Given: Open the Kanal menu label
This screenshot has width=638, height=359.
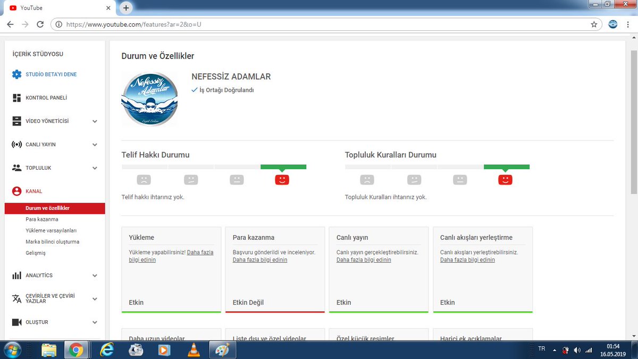Looking at the screenshot, I should tap(34, 191).
